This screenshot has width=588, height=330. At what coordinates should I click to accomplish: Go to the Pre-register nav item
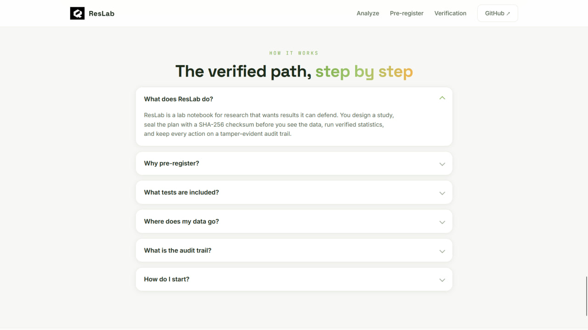[x=407, y=13]
